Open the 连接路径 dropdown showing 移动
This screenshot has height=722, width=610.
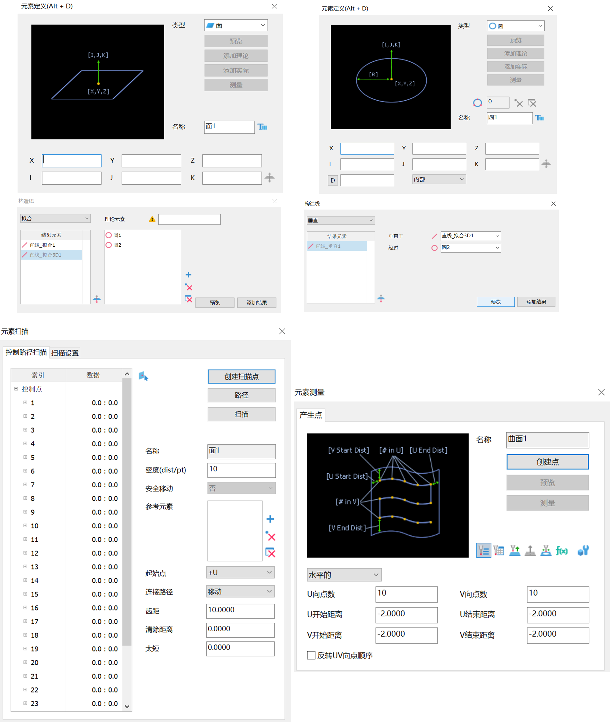pyautogui.click(x=240, y=591)
